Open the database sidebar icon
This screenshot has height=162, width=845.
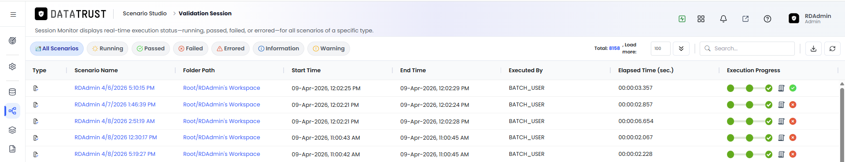point(12,92)
